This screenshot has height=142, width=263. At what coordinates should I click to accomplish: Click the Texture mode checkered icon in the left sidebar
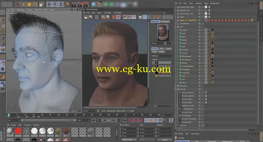pos(3,26)
